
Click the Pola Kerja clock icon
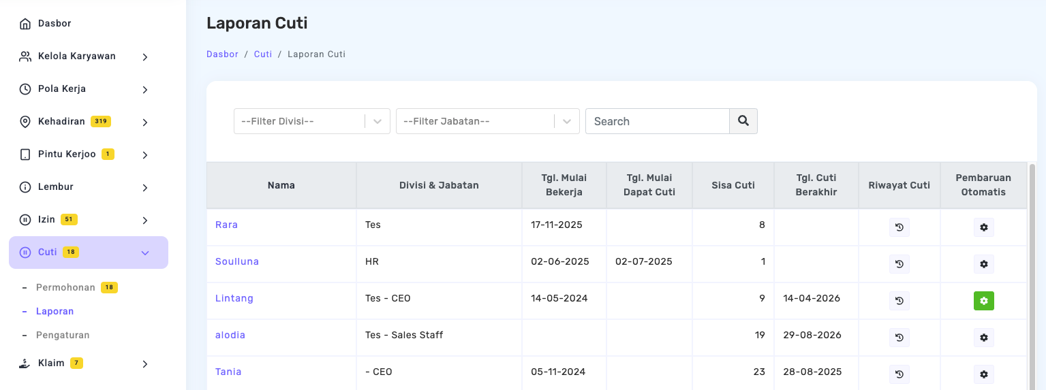(x=25, y=89)
